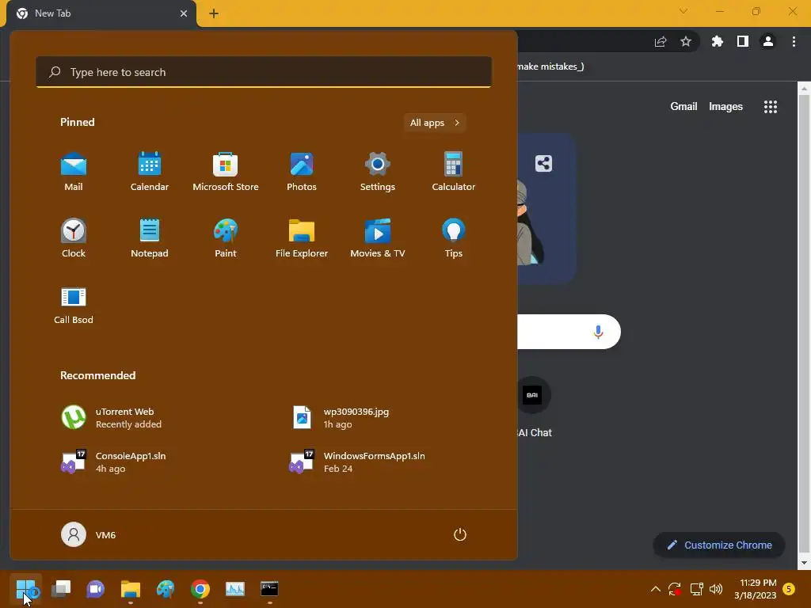Open Microsoft Store from pinned apps
811x608 pixels.
pyautogui.click(x=226, y=172)
